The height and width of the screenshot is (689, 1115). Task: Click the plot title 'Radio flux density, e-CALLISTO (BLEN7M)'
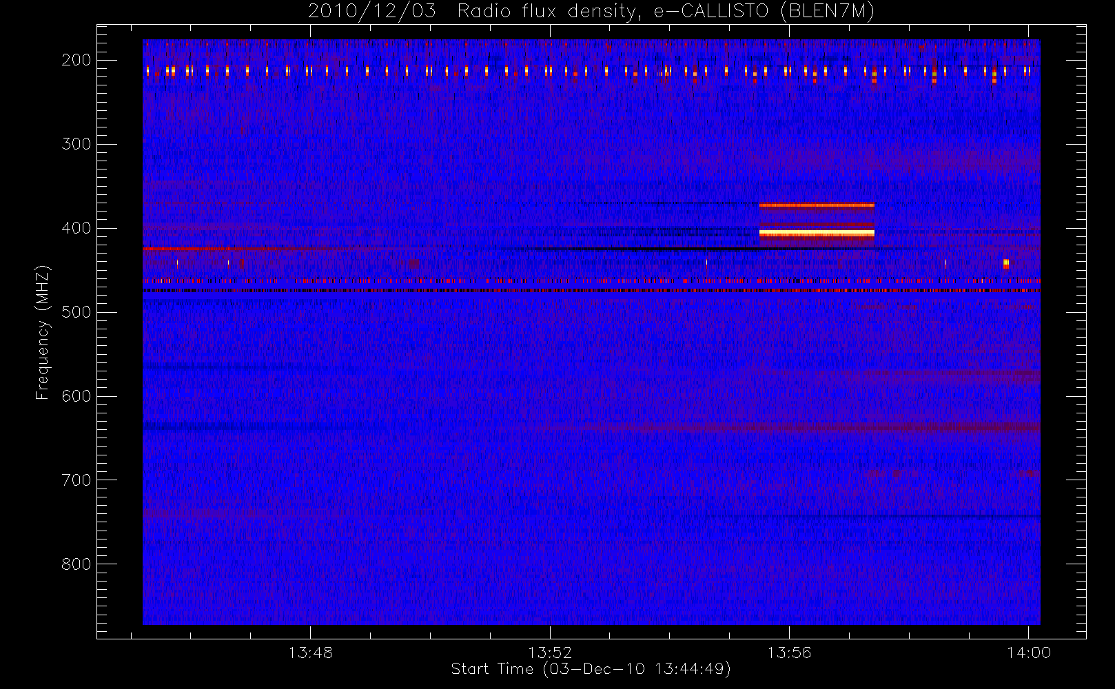(x=666, y=11)
